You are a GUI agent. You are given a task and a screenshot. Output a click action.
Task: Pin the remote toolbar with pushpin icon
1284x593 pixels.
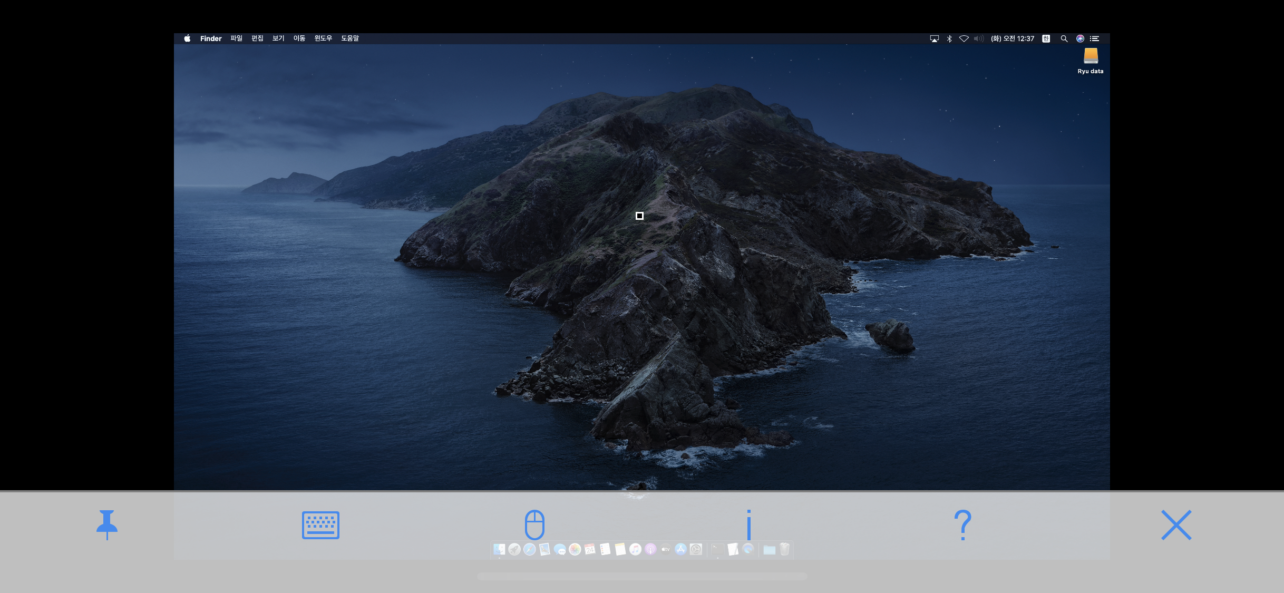107,524
